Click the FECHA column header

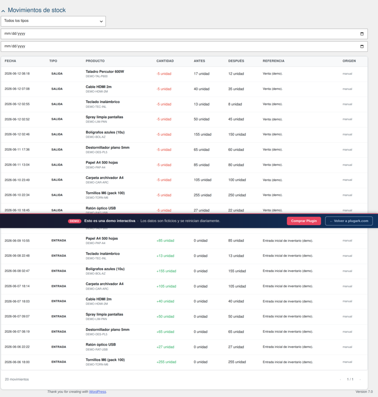pyautogui.click(x=10, y=61)
